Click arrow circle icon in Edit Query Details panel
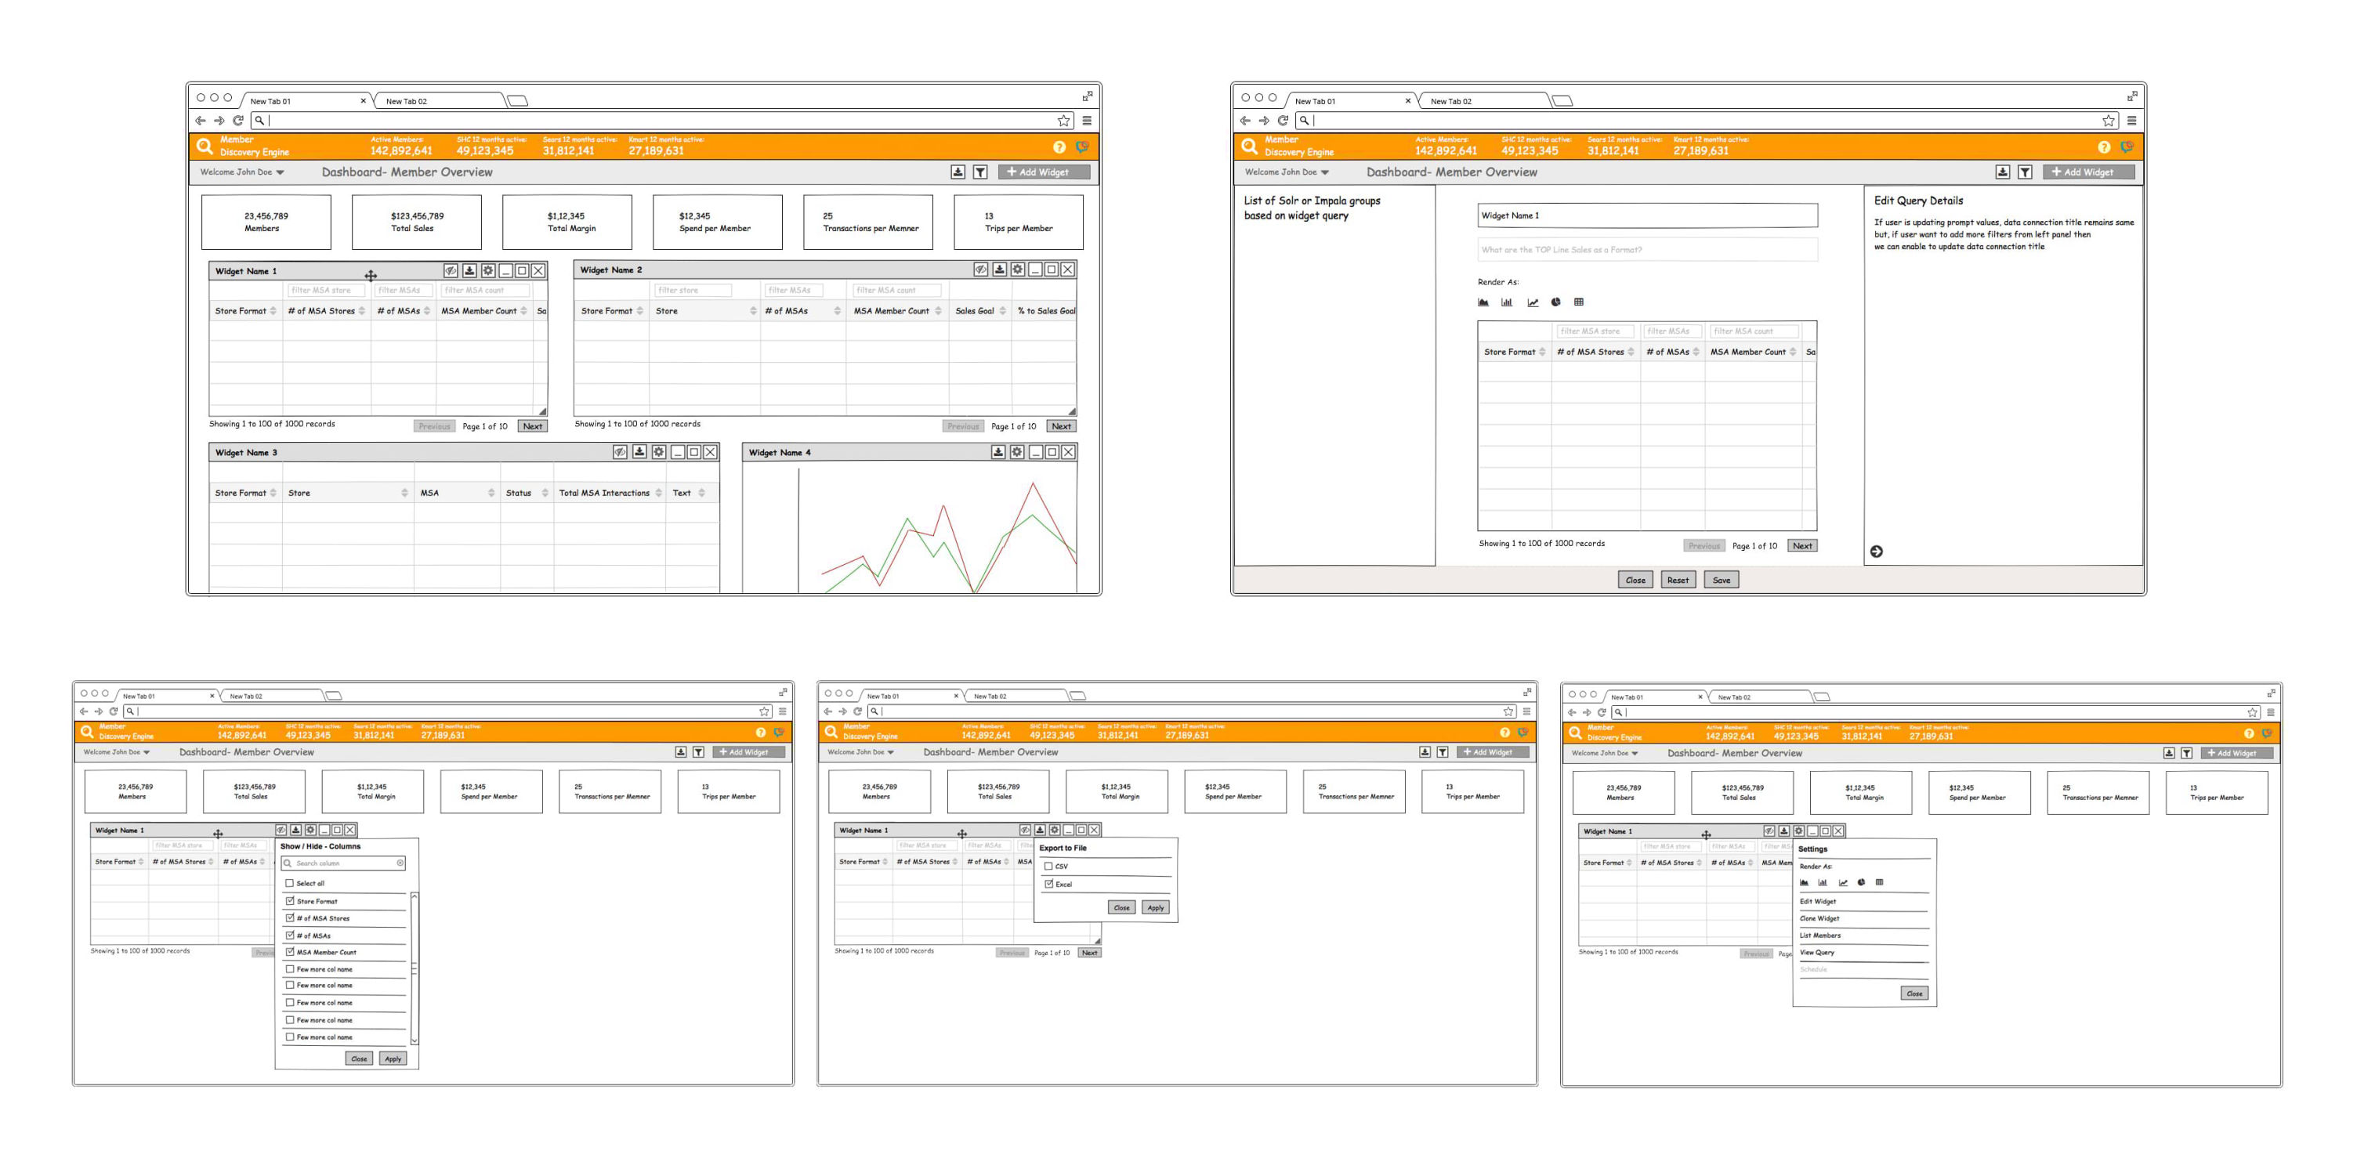 1876,551
